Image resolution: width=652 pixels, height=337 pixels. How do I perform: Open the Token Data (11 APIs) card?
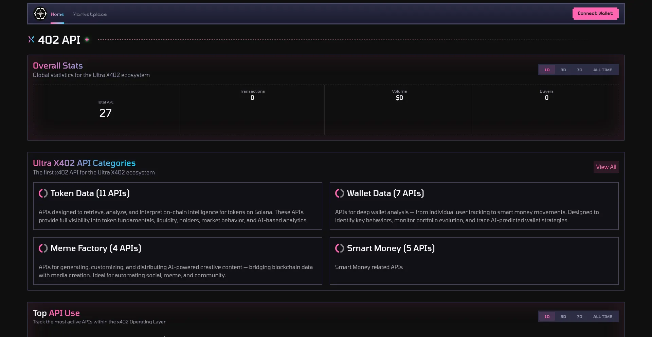(178, 206)
